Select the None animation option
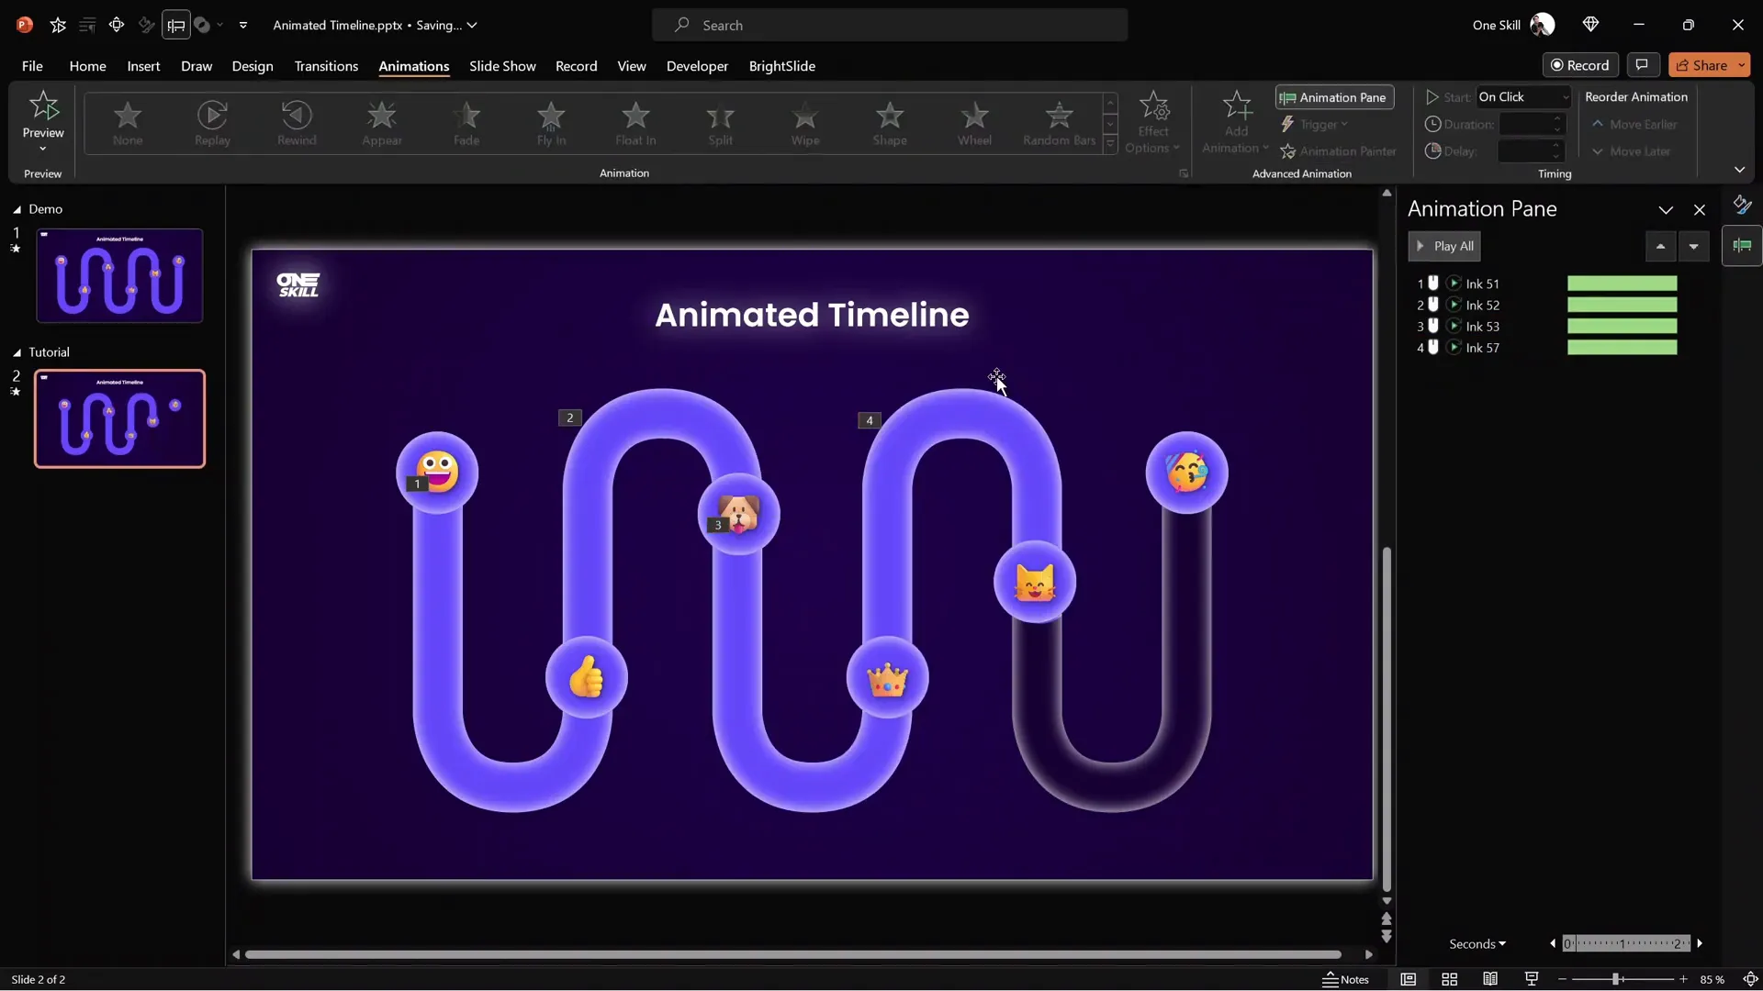 (128, 123)
